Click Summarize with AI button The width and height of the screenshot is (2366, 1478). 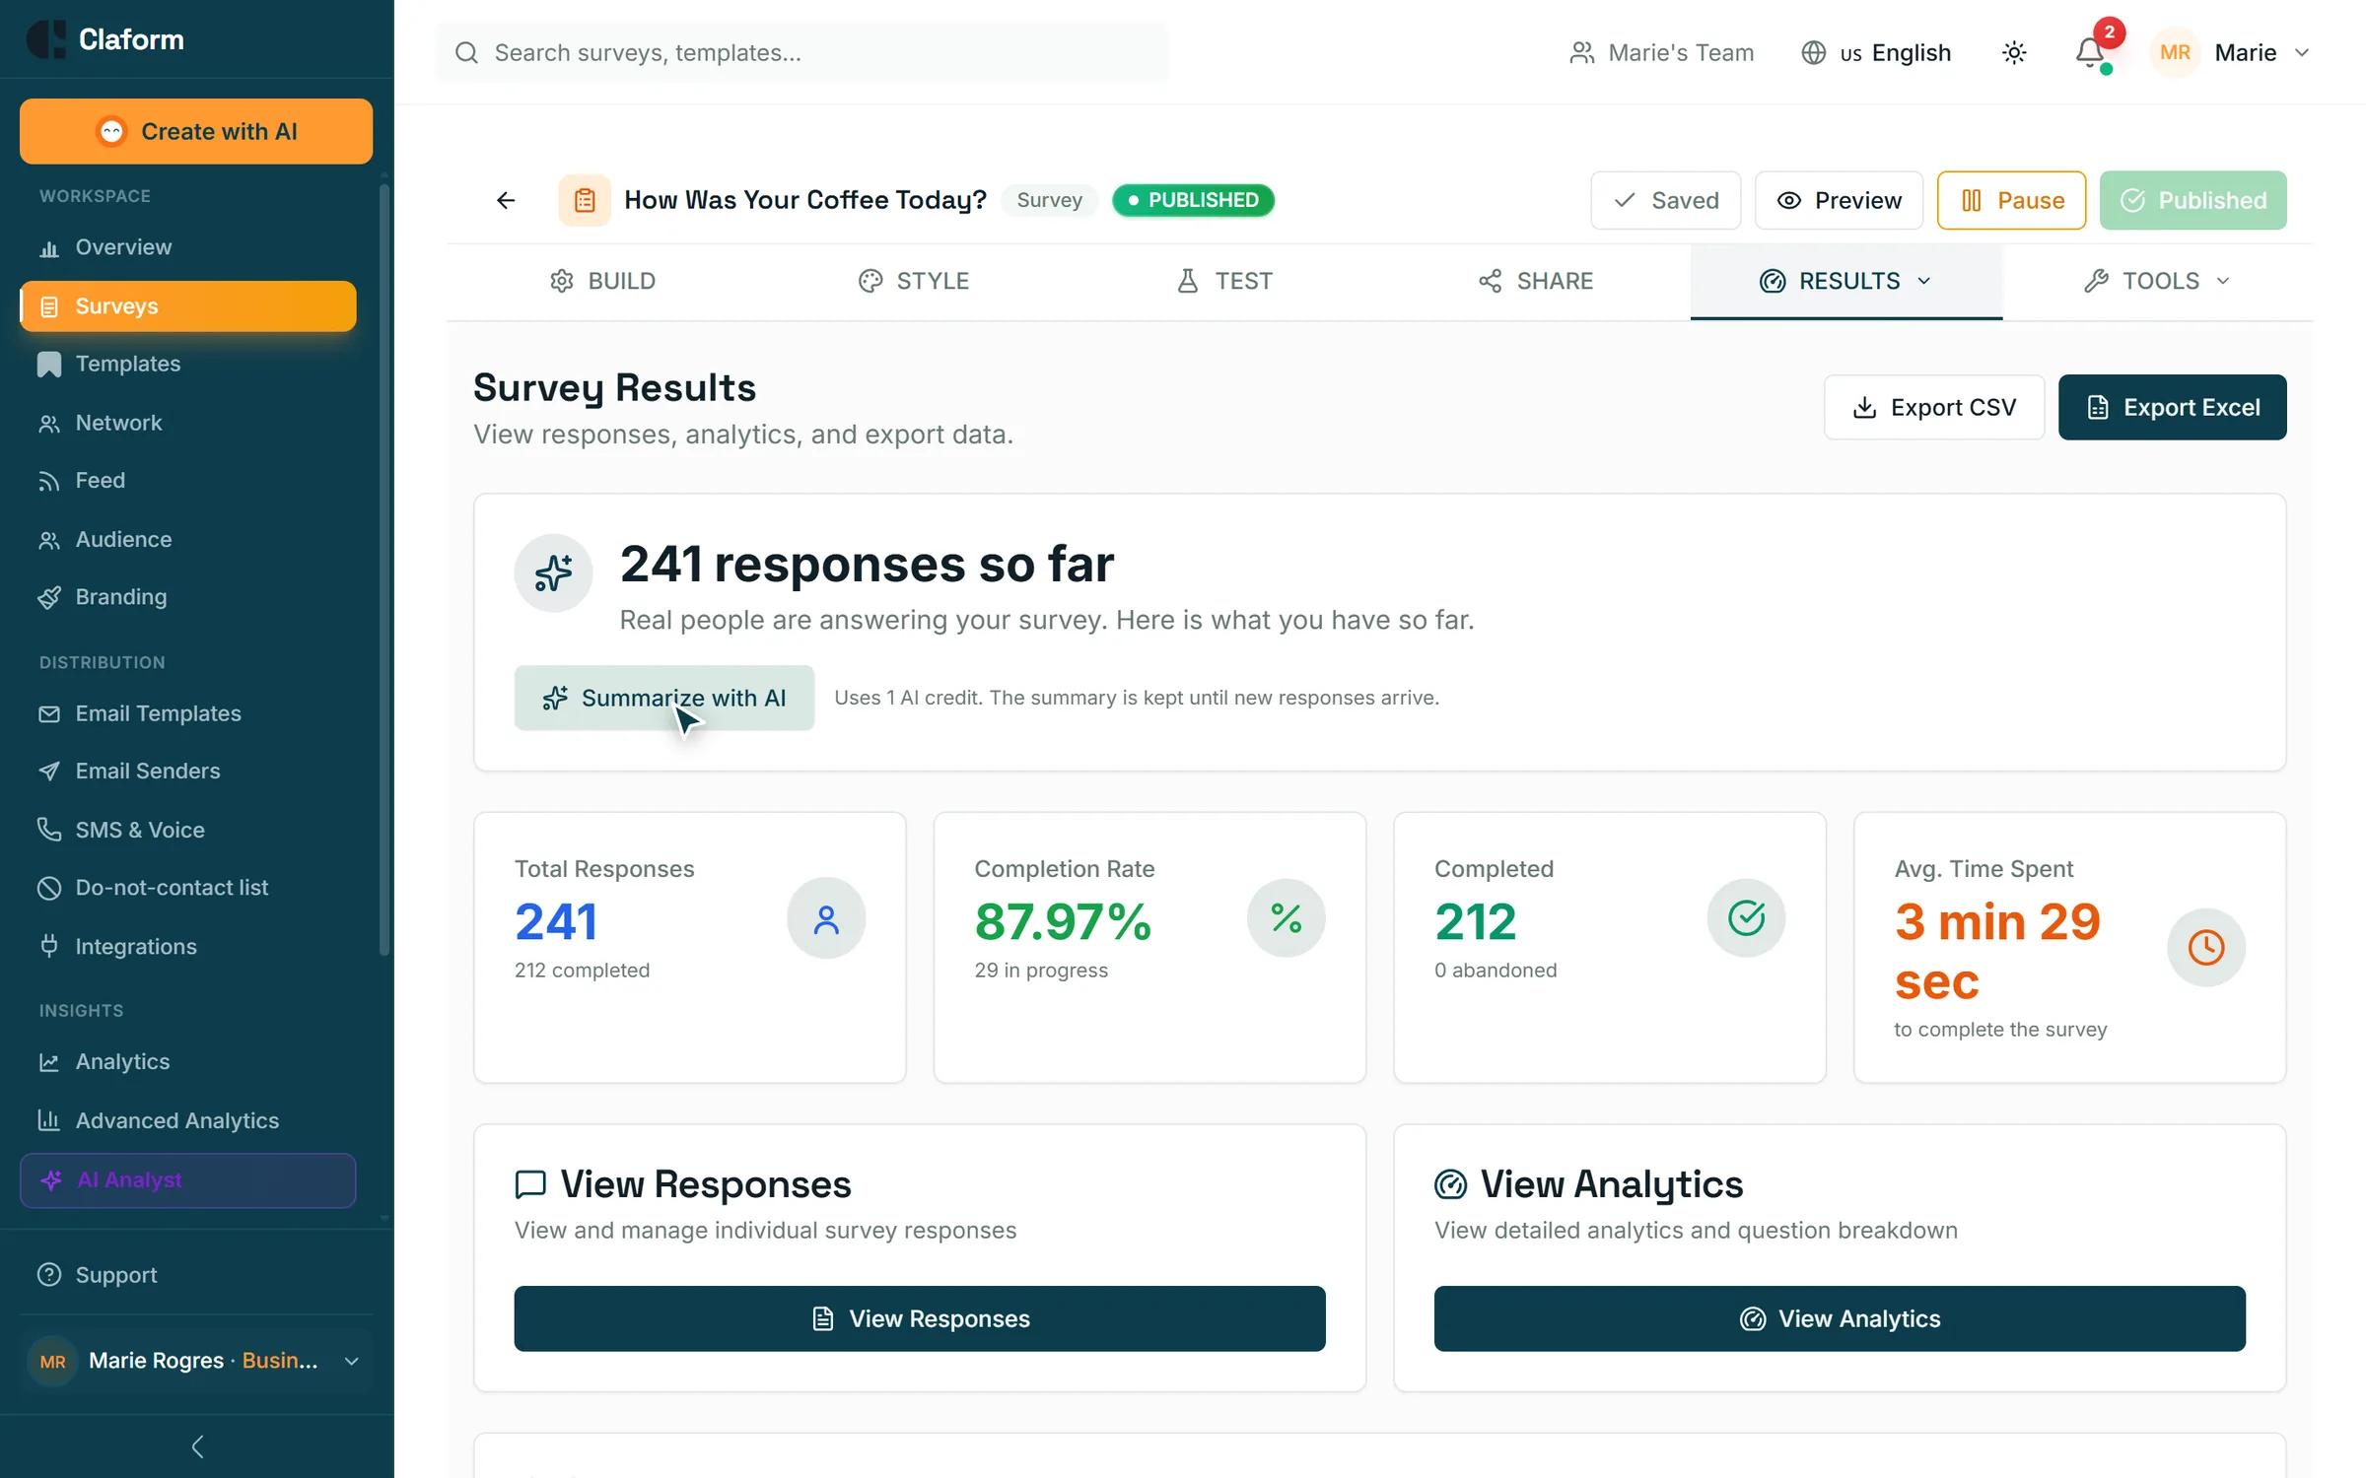pos(664,698)
